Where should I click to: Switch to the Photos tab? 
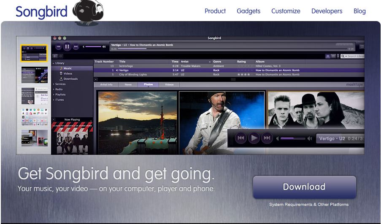pos(148,84)
